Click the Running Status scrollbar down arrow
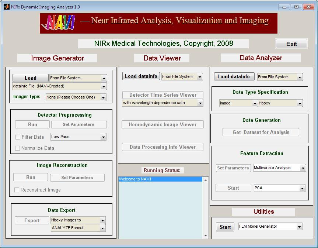 (x=206, y=235)
